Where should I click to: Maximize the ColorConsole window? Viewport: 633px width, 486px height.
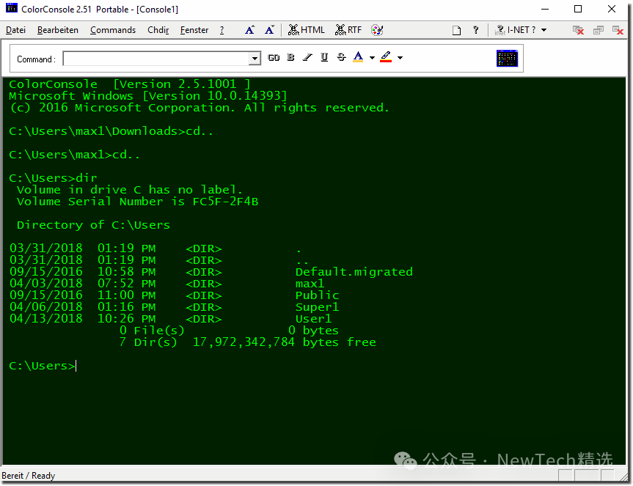(578, 9)
